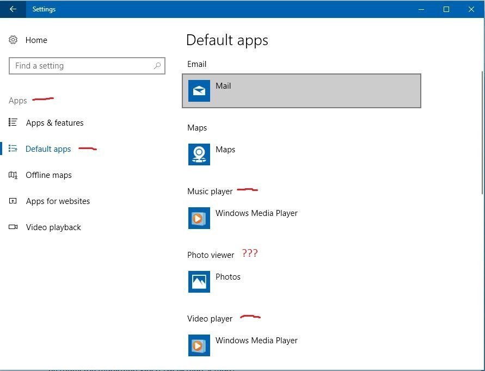Click the Photos app icon
Viewport: 485px width, 371px height.
pyautogui.click(x=199, y=282)
